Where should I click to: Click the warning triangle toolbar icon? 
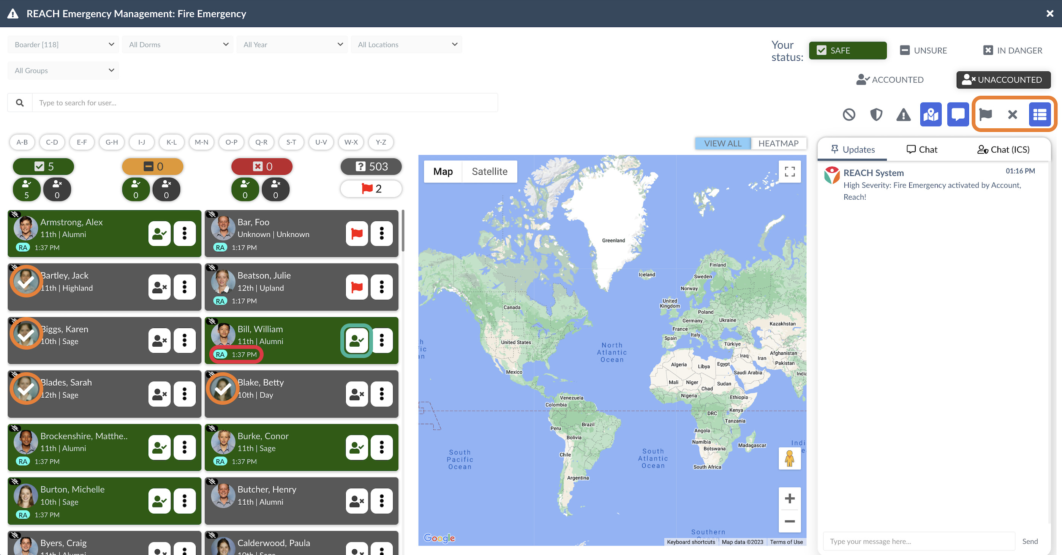coord(903,115)
